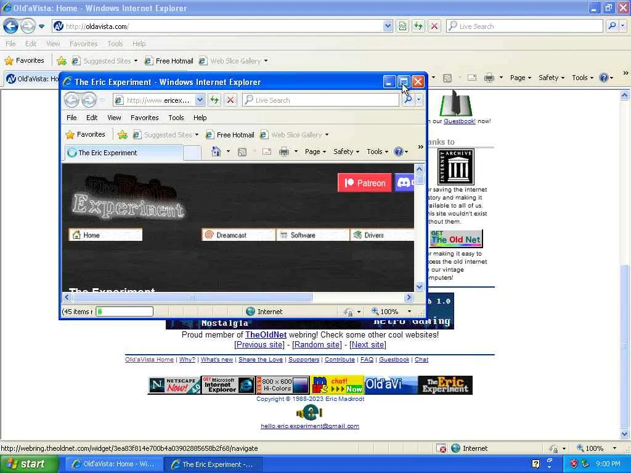Click the What's new footer link

pos(217,360)
